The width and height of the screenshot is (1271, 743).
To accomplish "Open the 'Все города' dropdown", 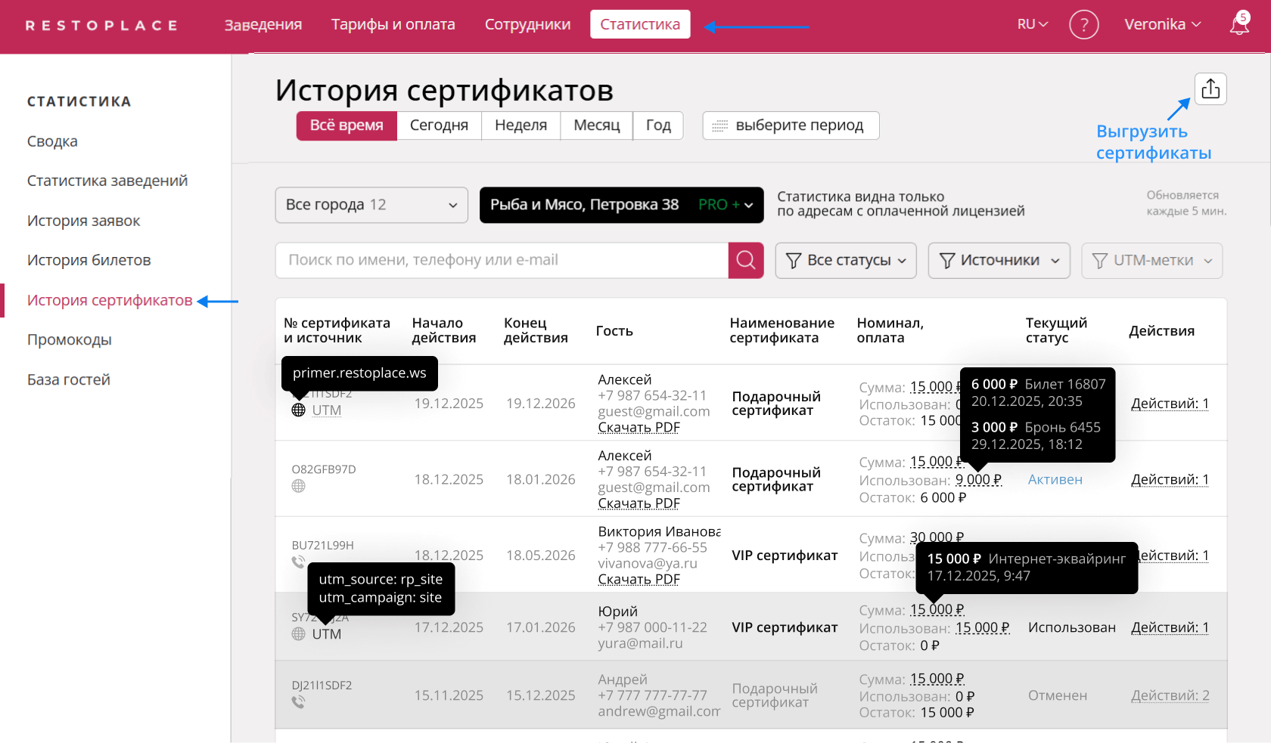I will pyautogui.click(x=371, y=205).
